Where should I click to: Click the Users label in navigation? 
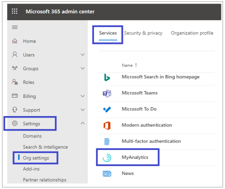[x=29, y=55]
